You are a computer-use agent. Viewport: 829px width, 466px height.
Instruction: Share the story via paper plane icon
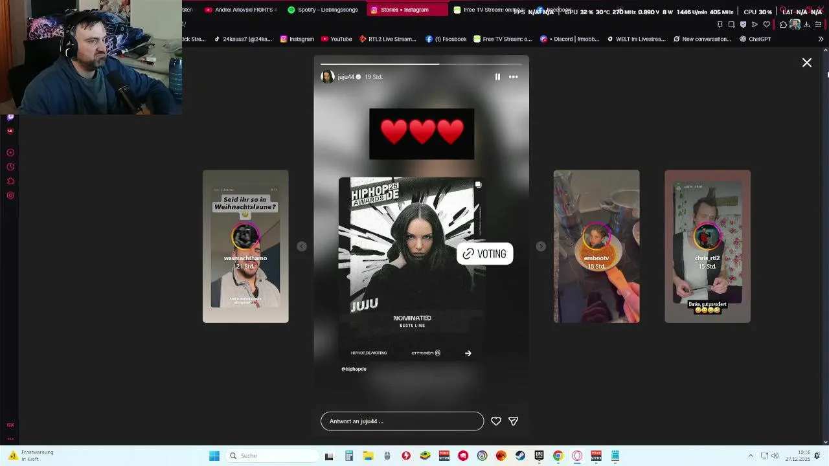(x=513, y=421)
